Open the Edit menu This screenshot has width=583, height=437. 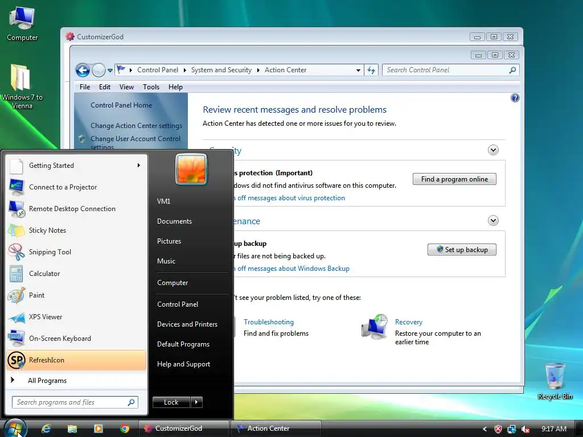point(105,87)
